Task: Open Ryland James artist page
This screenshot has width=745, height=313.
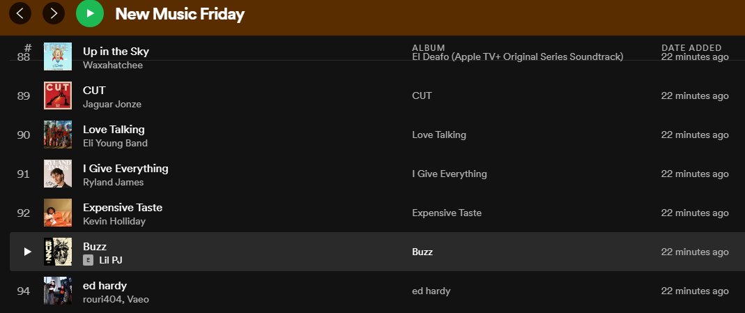Action: coord(113,182)
